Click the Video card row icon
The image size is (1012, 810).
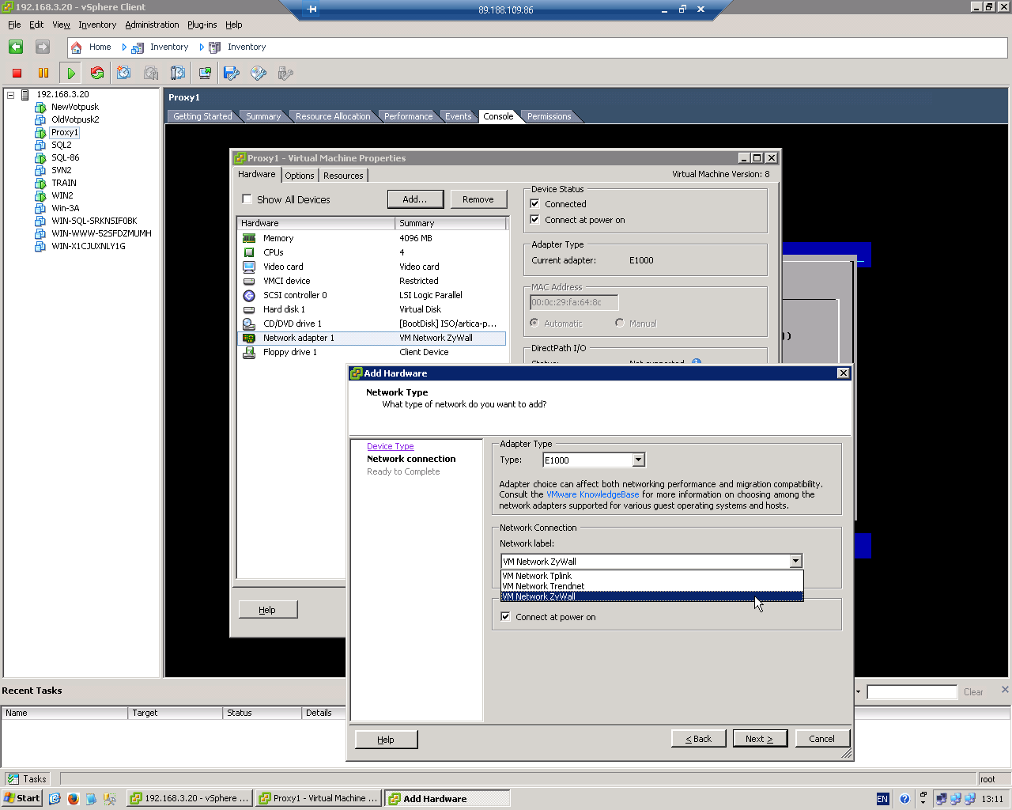click(249, 267)
